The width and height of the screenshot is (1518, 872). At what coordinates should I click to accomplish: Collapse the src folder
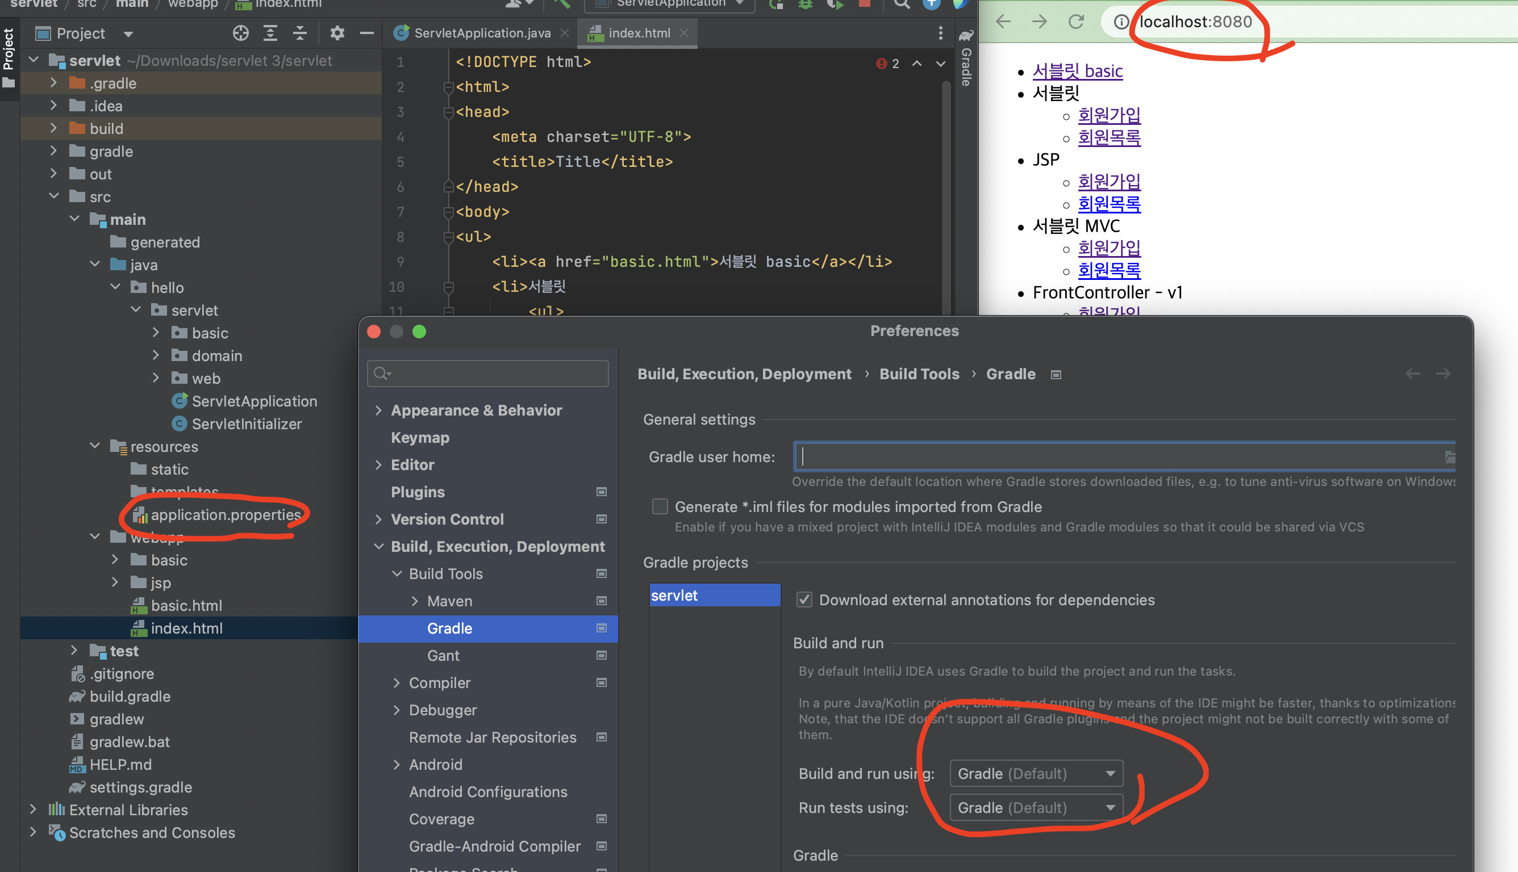[x=54, y=196]
